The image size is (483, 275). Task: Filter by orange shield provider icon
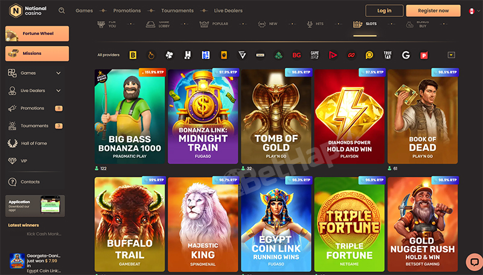point(224,55)
